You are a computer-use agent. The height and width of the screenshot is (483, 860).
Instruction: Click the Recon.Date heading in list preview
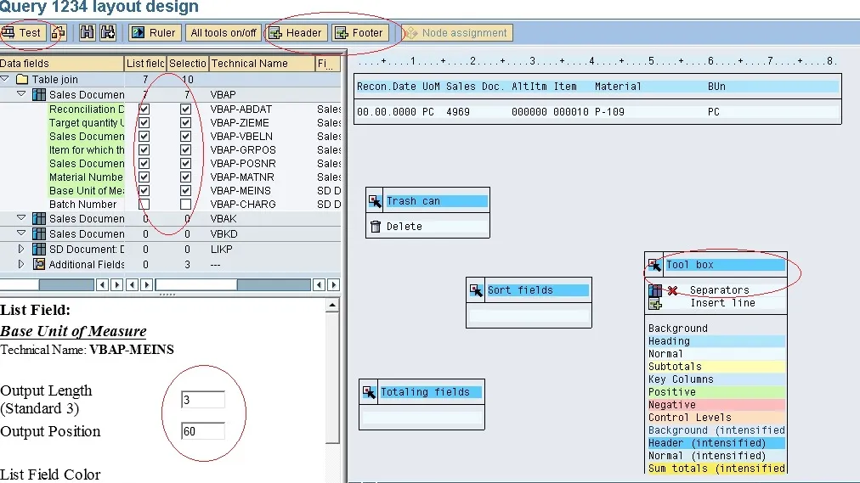click(x=386, y=87)
